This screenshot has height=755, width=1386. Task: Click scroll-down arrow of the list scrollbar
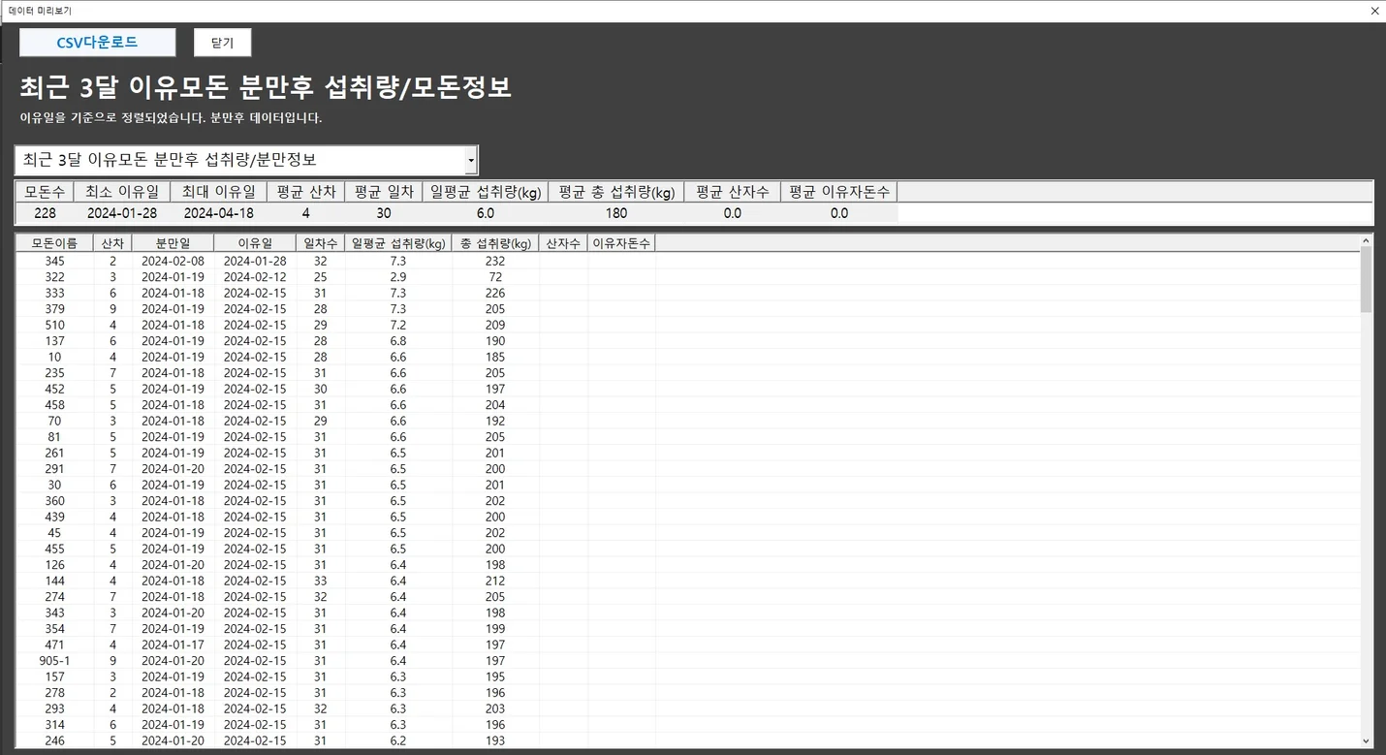click(x=1367, y=741)
